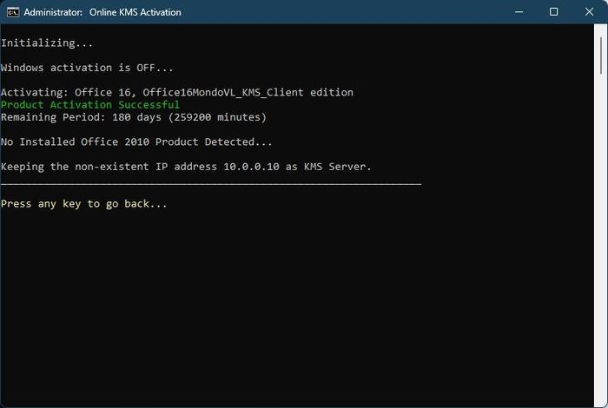Minimize the Online KMS Activation window
Viewport: 608px width, 408px height.
click(519, 12)
